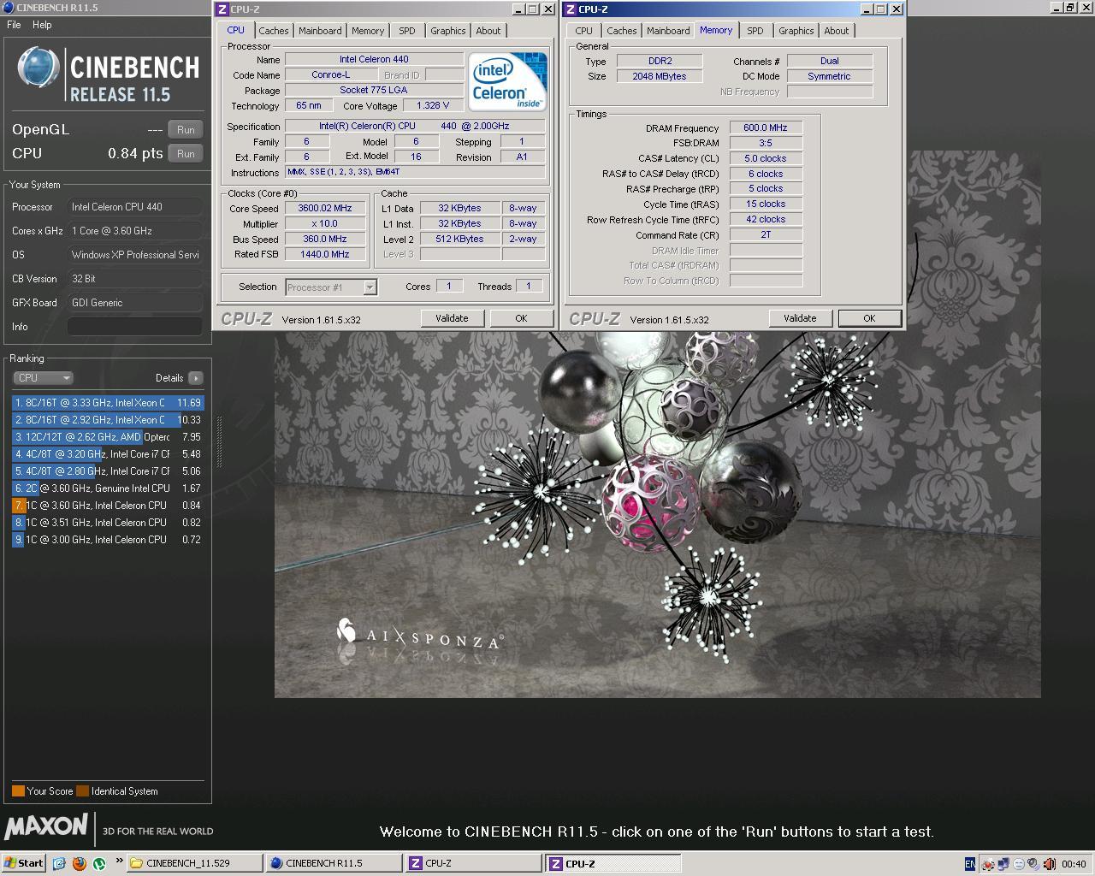Open Memory tab in the left CPU-Z window
The image size is (1095, 876).
click(x=368, y=31)
